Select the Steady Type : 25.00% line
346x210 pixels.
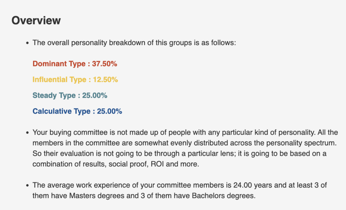coord(70,95)
